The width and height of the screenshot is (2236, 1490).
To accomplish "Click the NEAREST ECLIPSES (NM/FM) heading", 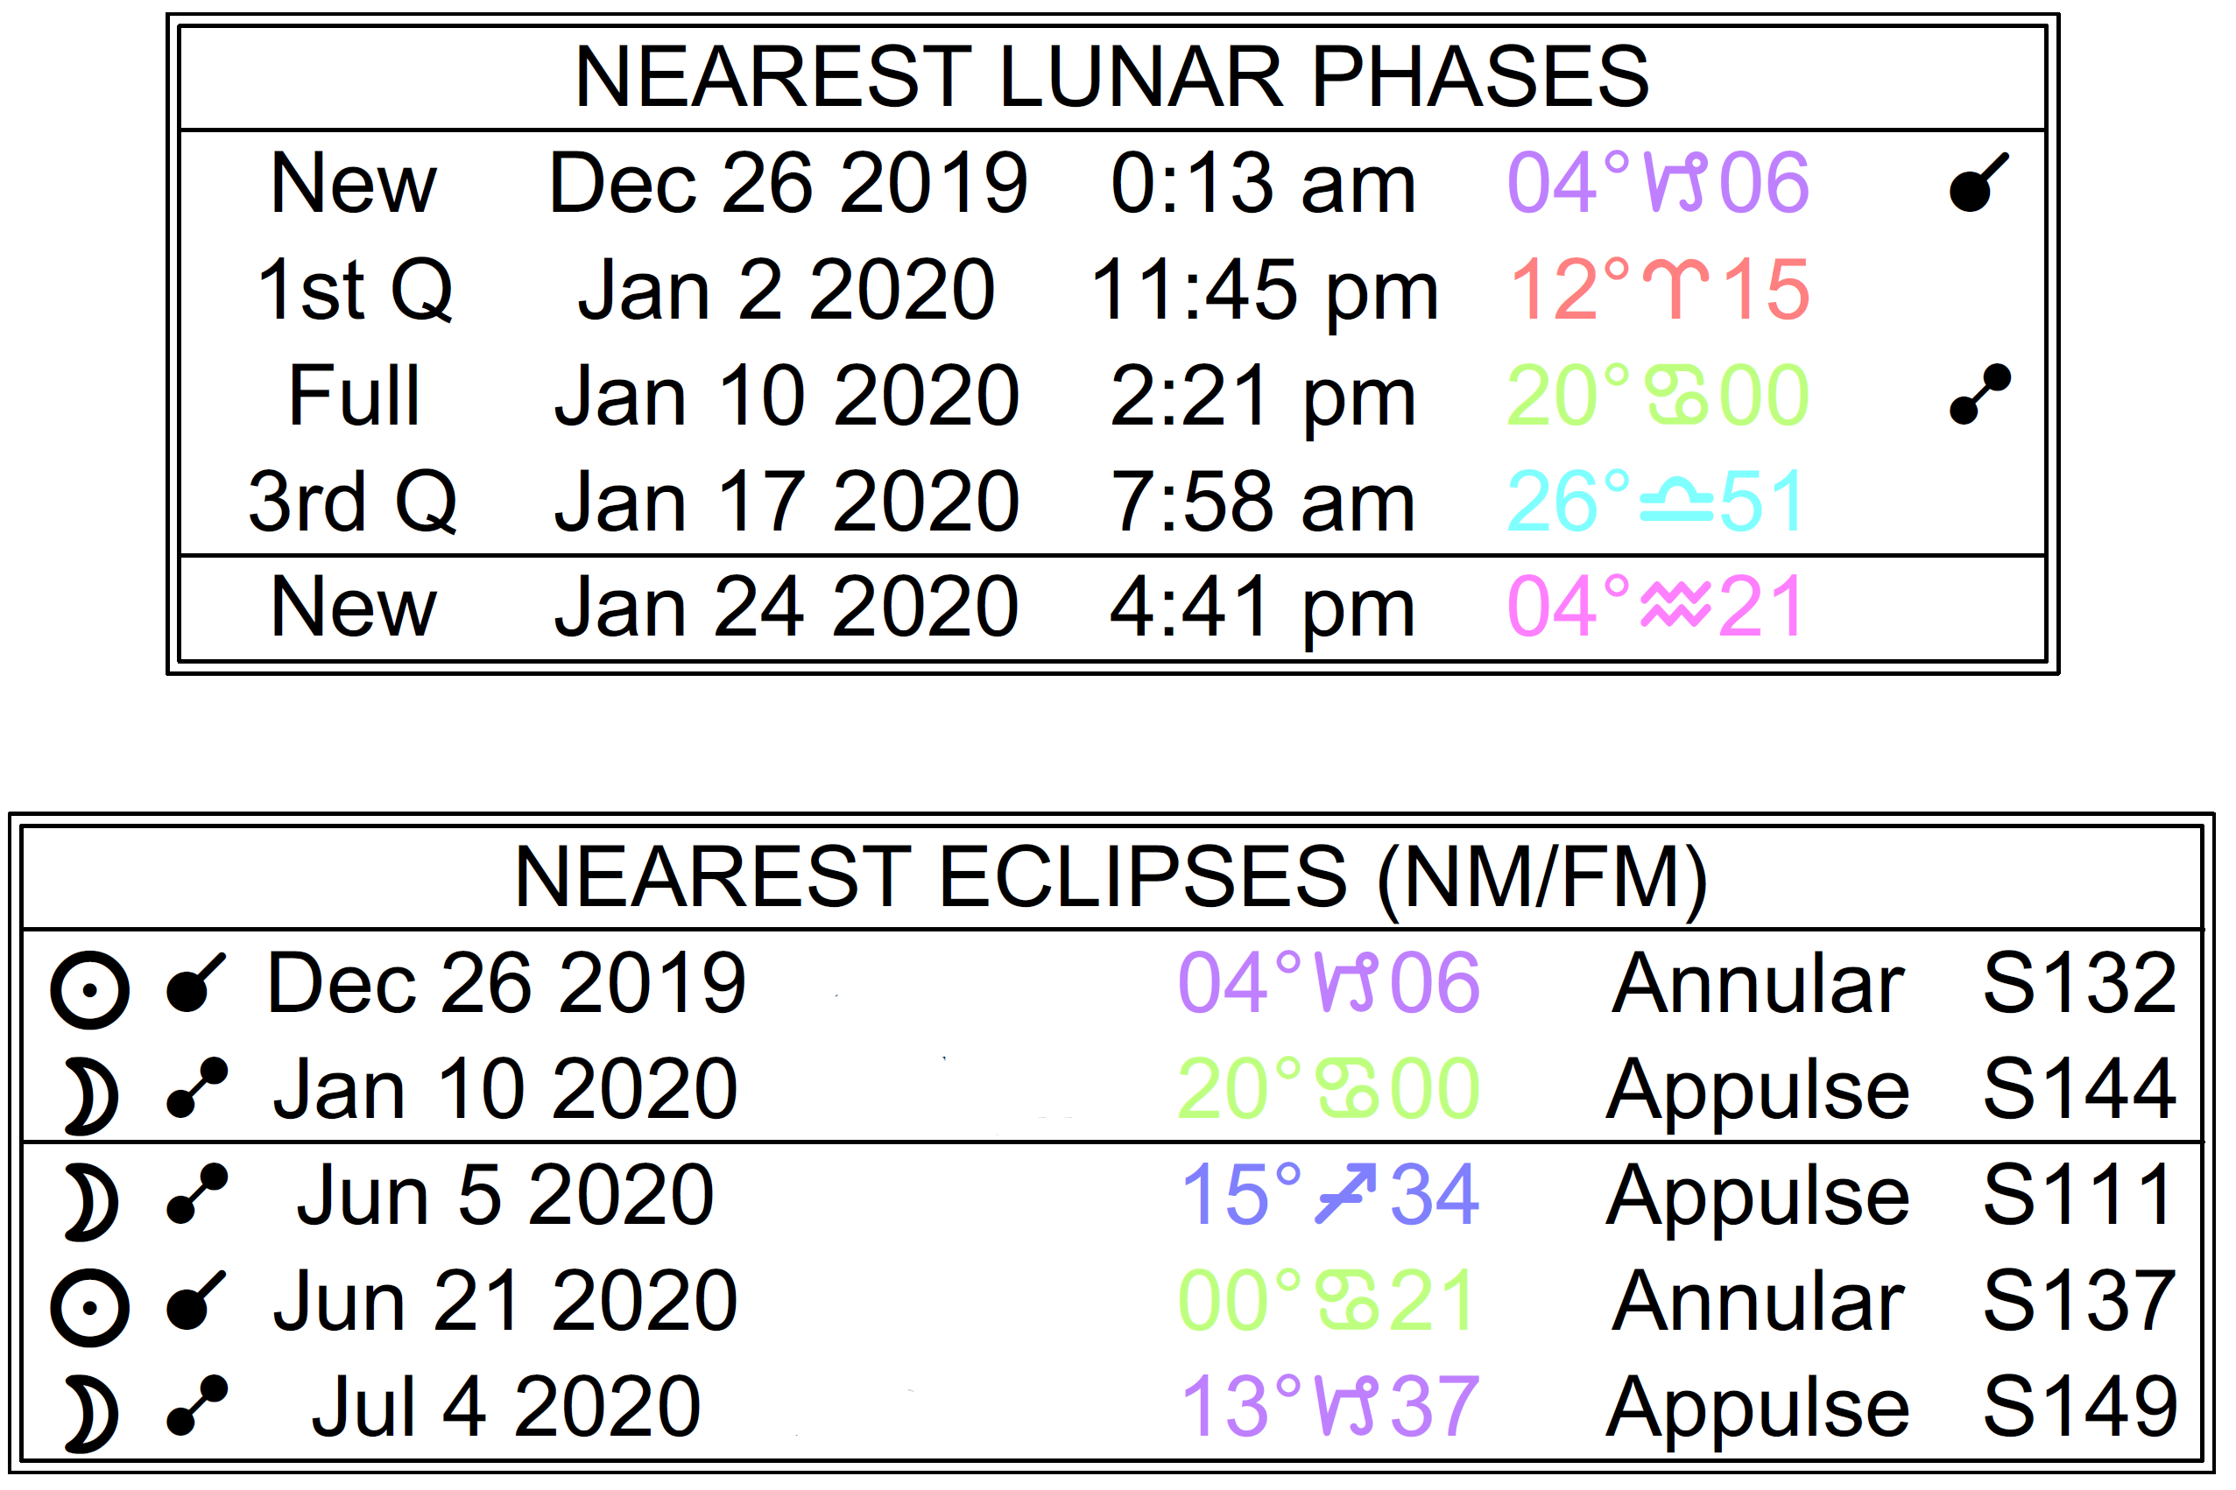I will [1110, 878].
